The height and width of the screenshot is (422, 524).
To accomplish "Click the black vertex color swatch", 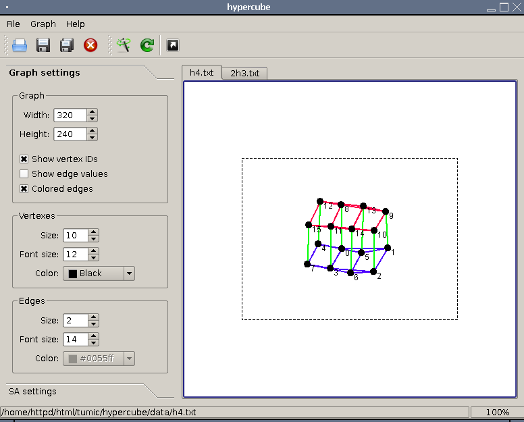I will [72, 273].
